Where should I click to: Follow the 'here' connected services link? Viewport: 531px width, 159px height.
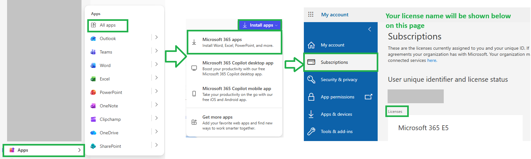pyautogui.click(x=432, y=60)
